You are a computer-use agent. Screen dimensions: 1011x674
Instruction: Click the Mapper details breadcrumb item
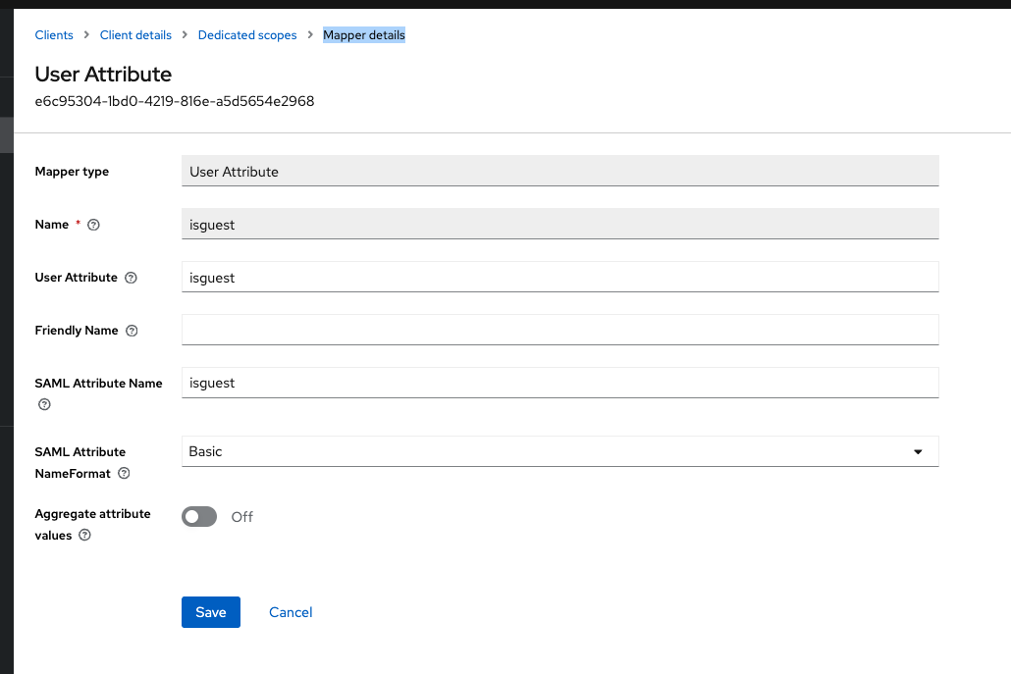point(364,35)
